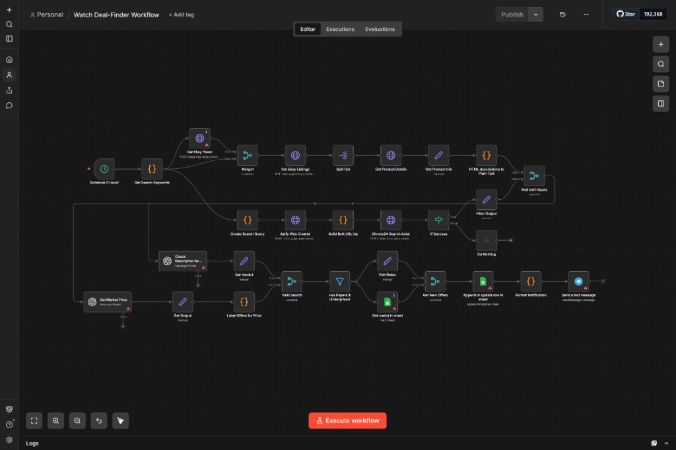Toggle the right side panel icon

click(x=661, y=104)
